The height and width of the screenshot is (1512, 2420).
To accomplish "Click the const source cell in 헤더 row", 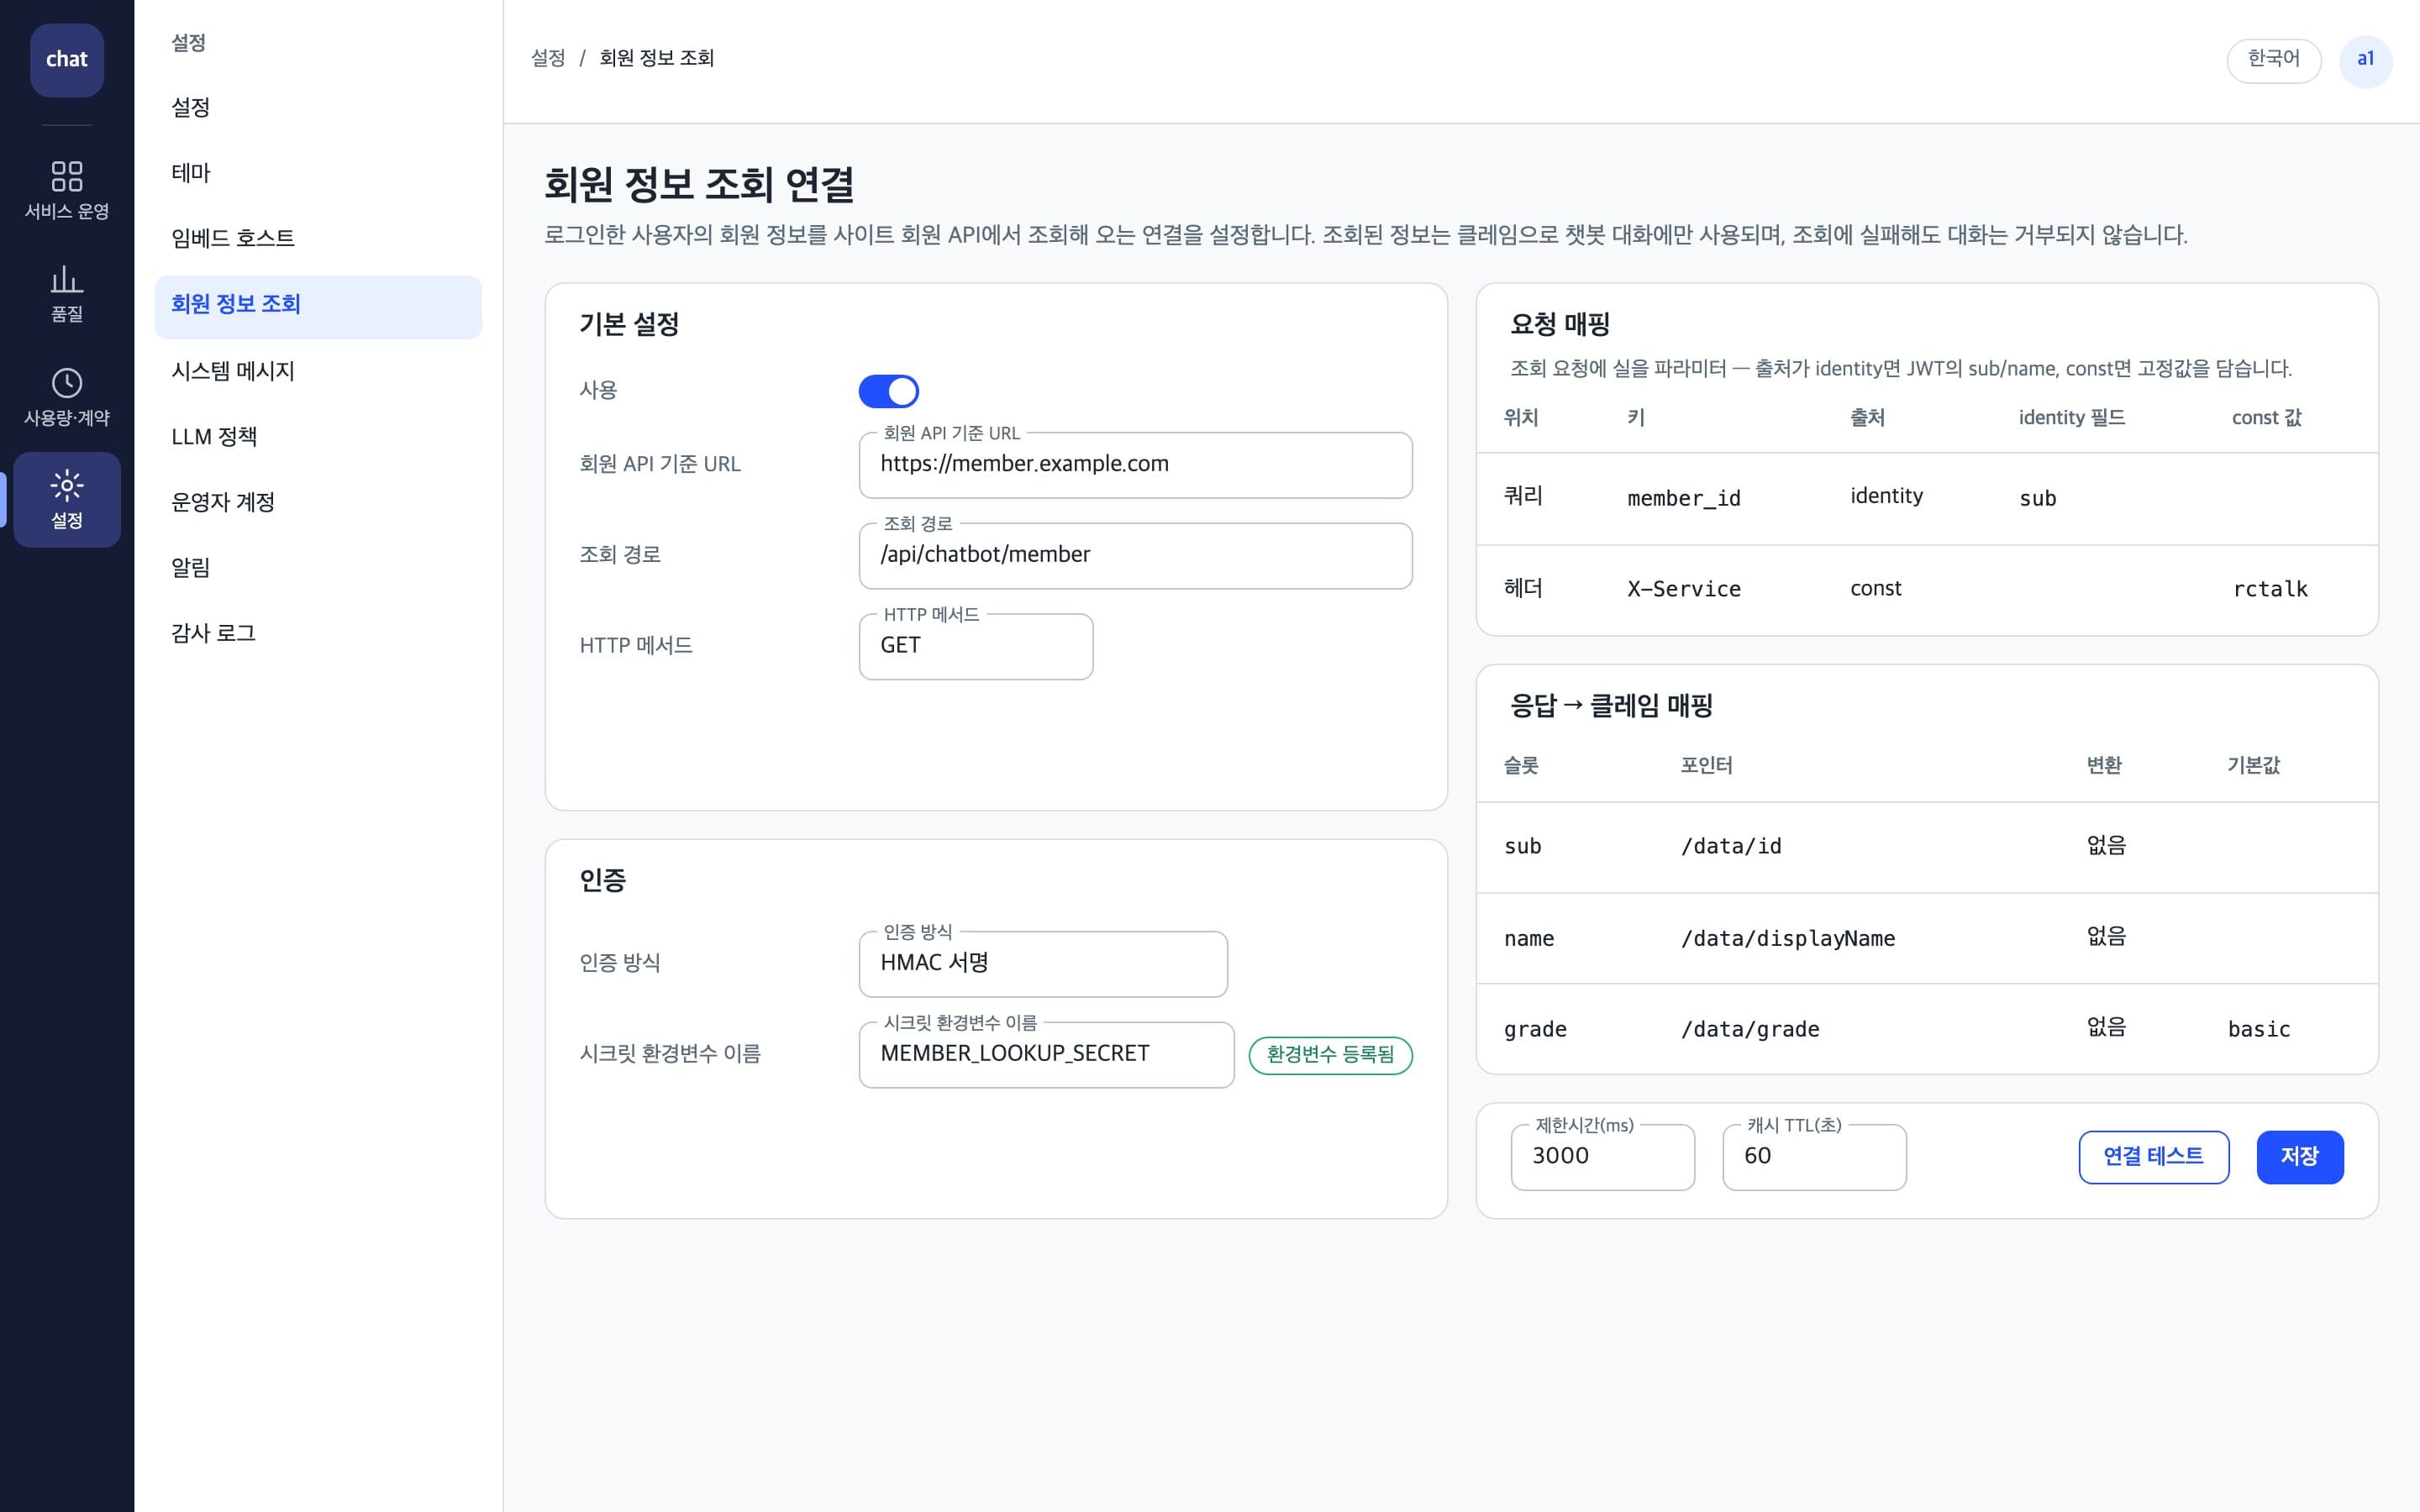I will 1876,589.
